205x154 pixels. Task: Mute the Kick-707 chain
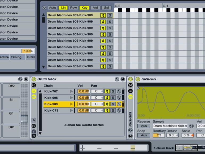107,91
